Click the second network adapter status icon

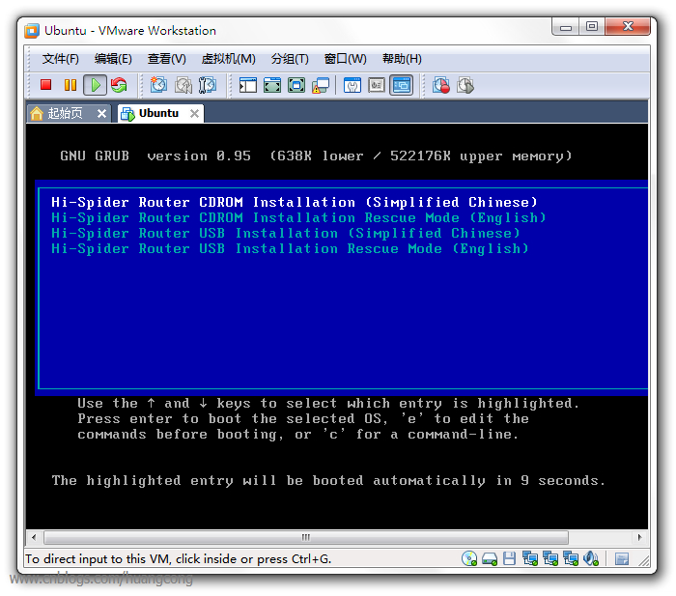coord(550,558)
